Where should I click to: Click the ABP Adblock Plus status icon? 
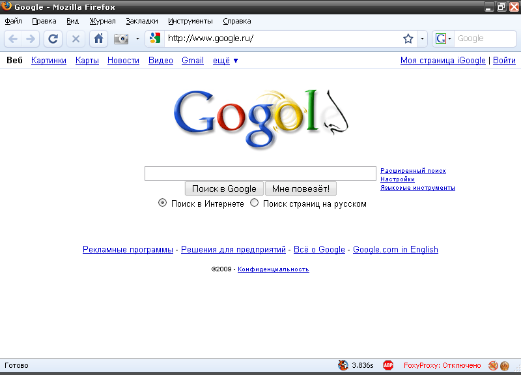pyautogui.click(x=388, y=365)
